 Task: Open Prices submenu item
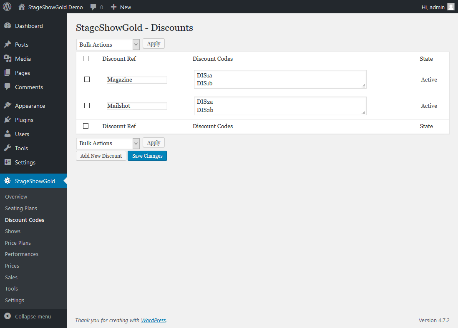click(12, 266)
